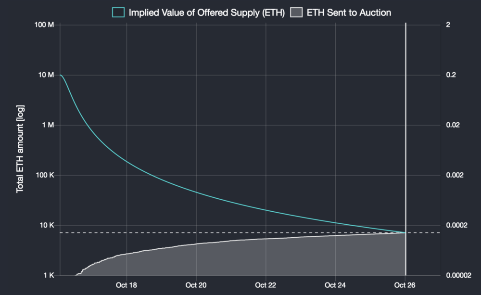
Task: Click the 0.2 right axis tick label
Action: click(x=452, y=75)
